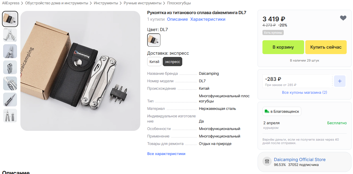Image resolution: width=353 pixels, height=174 pixels.
Task: Add item to favorites with heart icon
Action: point(343,18)
